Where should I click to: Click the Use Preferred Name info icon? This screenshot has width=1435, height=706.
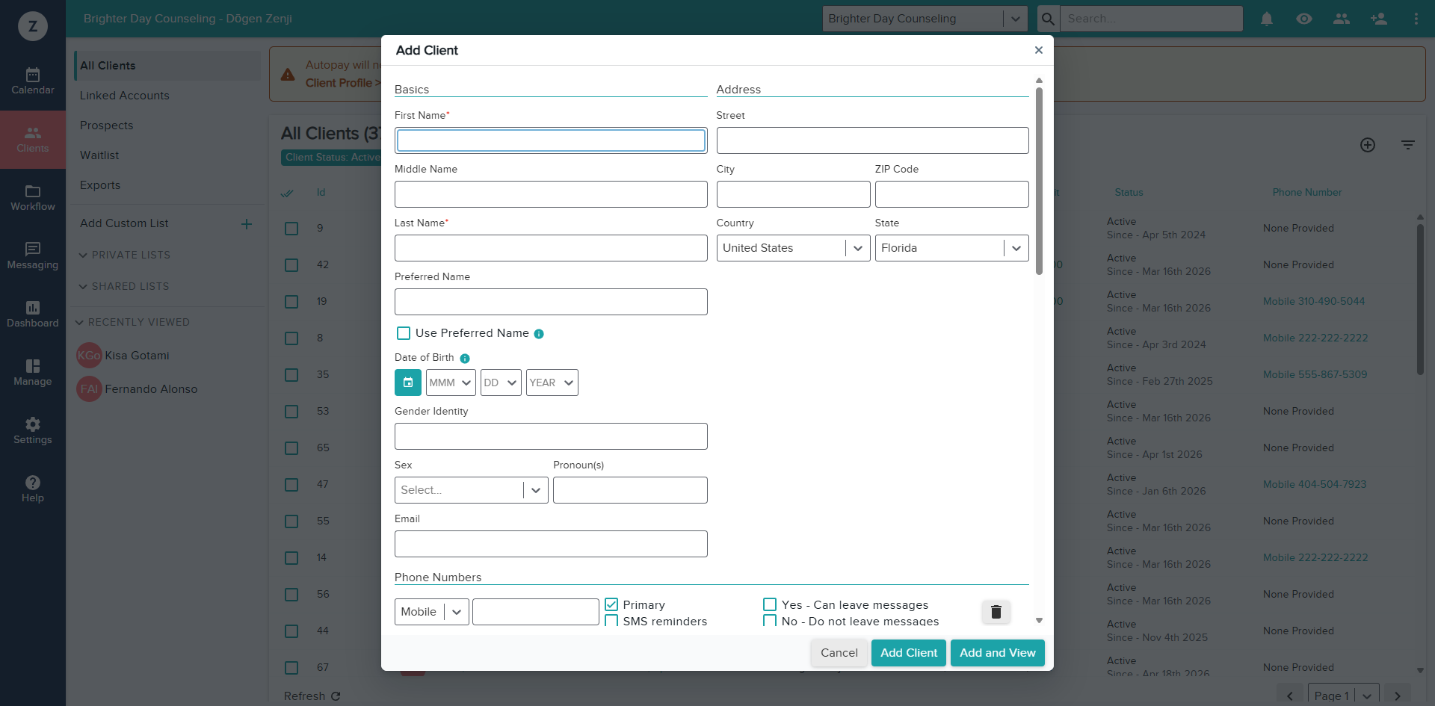[539, 334]
